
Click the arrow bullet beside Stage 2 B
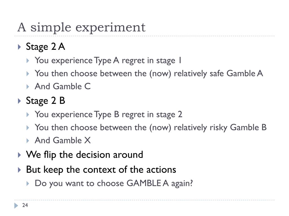click(19, 101)
